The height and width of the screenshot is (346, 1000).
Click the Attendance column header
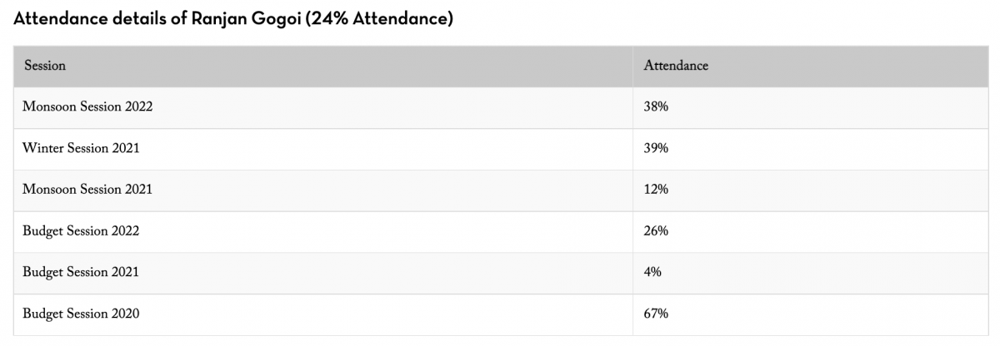coord(676,66)
